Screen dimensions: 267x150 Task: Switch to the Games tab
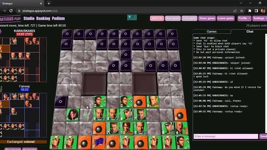[x=212, y=32]
